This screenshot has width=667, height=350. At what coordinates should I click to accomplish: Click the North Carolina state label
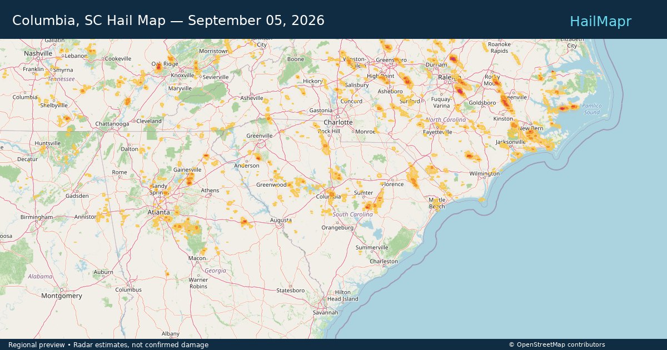pos(446,119)
